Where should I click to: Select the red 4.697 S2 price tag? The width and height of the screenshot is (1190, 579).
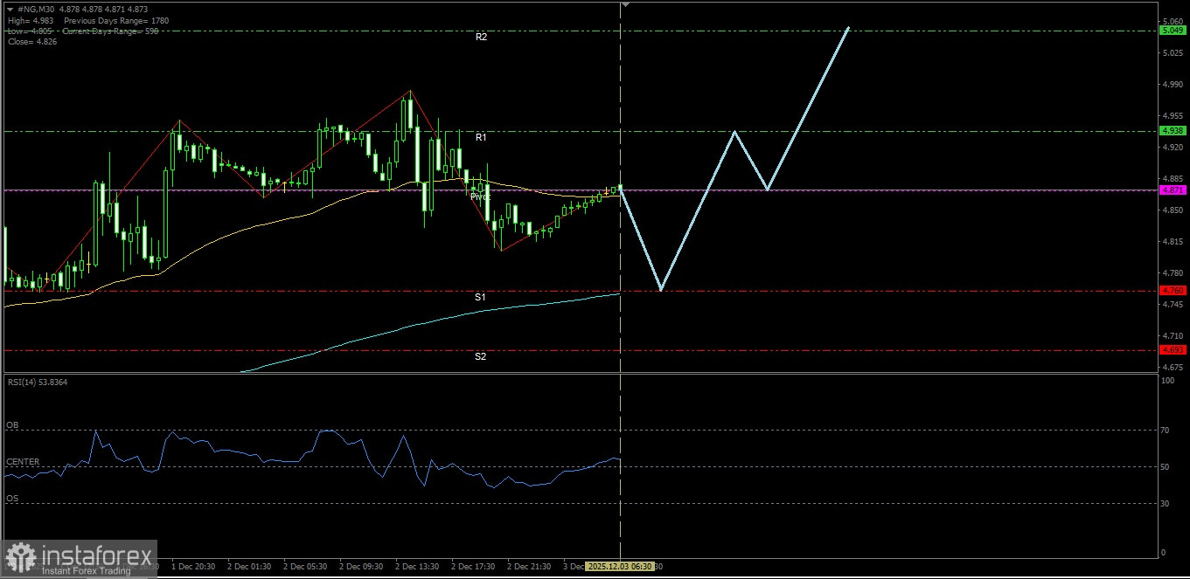1173,350
